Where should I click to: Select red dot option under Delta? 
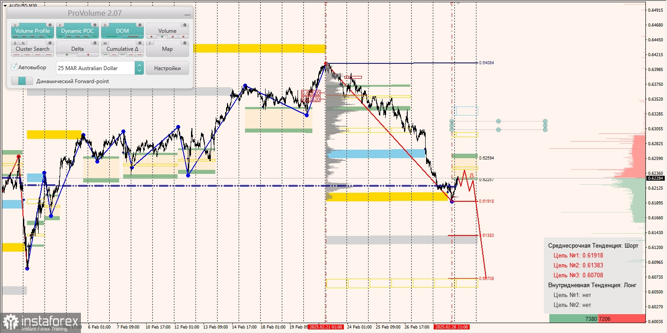[88, 54]
